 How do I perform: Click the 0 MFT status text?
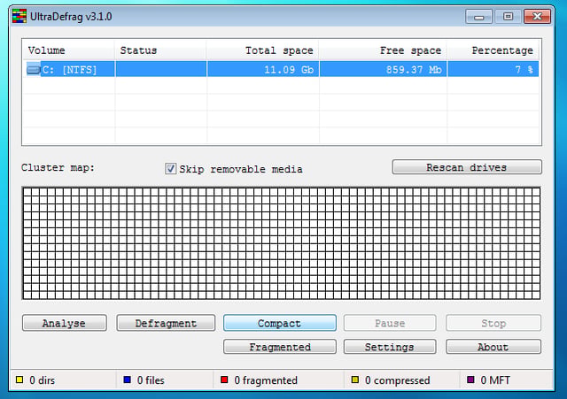tap(495, 380)
